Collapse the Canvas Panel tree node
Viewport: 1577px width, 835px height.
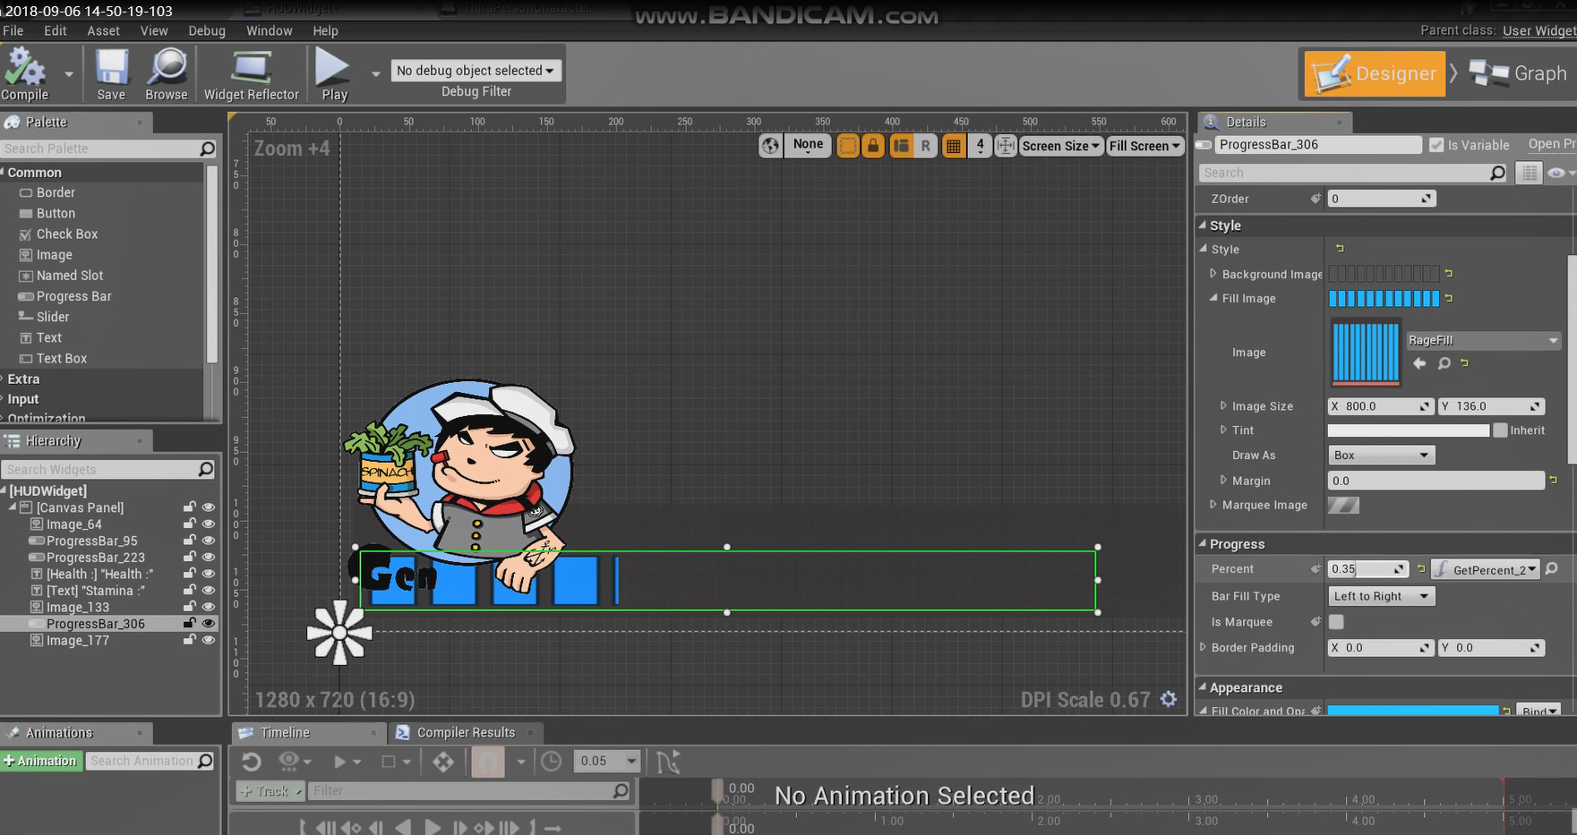point(13,507)
